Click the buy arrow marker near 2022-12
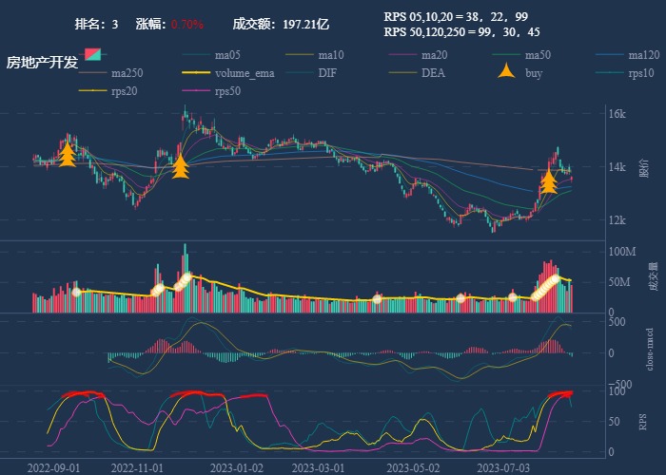The width and height of the screenshot is (666, 475). [x=180, y=166]
